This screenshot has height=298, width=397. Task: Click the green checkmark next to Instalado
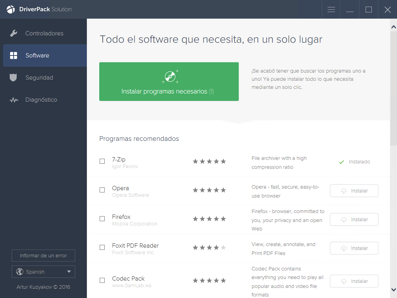pos(342,162)
